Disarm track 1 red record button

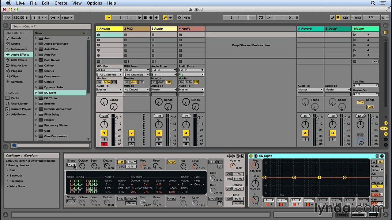click(104, 144)
